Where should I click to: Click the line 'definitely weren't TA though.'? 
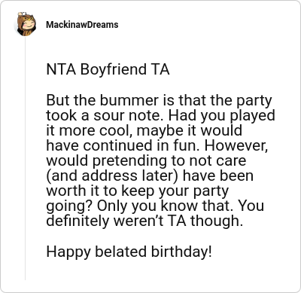click(144, 221)
